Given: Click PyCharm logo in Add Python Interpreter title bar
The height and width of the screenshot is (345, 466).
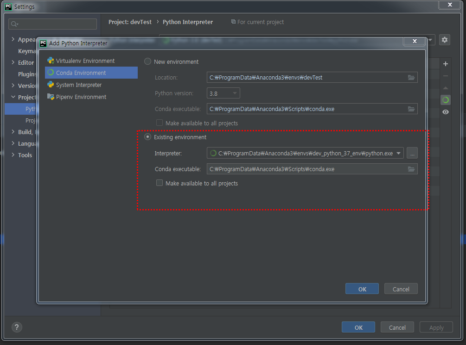Looking at the screenshot, I should (43, 43).
